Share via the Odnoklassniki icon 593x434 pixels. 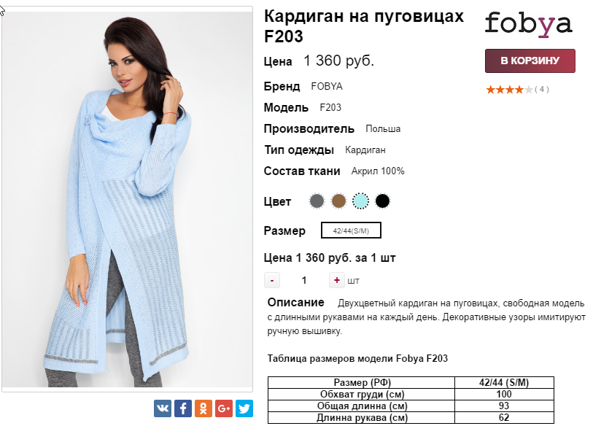tap(204, 408)
